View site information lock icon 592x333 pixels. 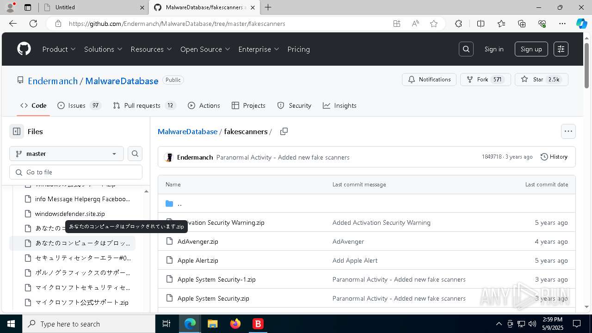58,24
